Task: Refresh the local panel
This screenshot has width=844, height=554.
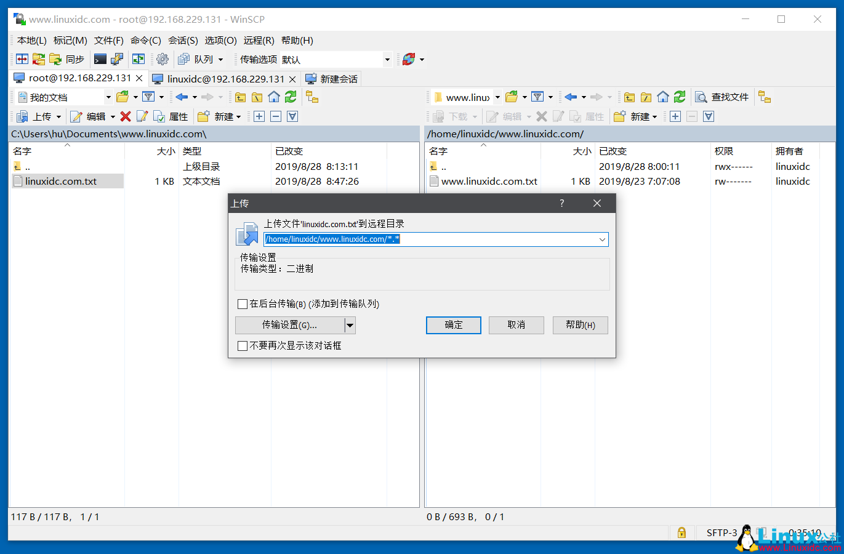Action: (x=291, y=97)
